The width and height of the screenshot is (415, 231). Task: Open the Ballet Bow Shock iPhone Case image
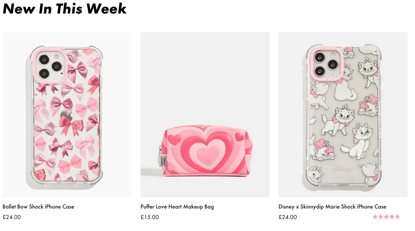pos(67,115)
